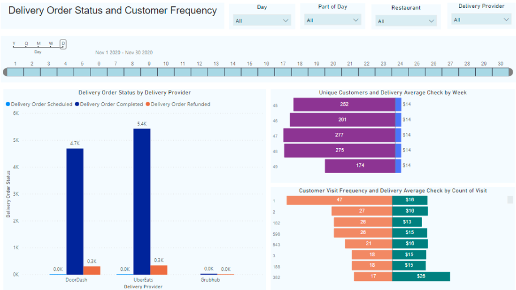
Task: Select visit count 1 orange bar showing 47
Action: [x=339, y=200]
